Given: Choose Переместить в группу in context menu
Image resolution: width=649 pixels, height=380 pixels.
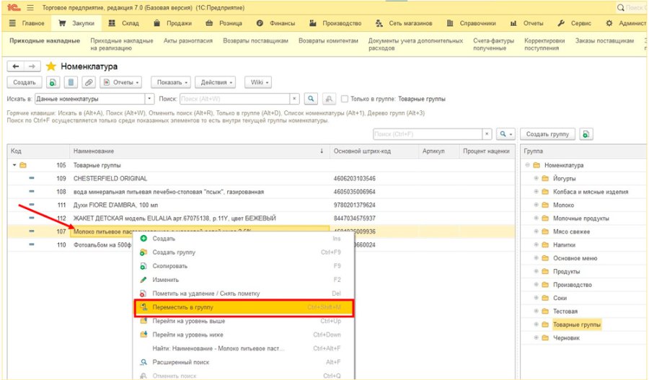Looking at the screenshot, I should pyautogui.click(x=244, y=308).
